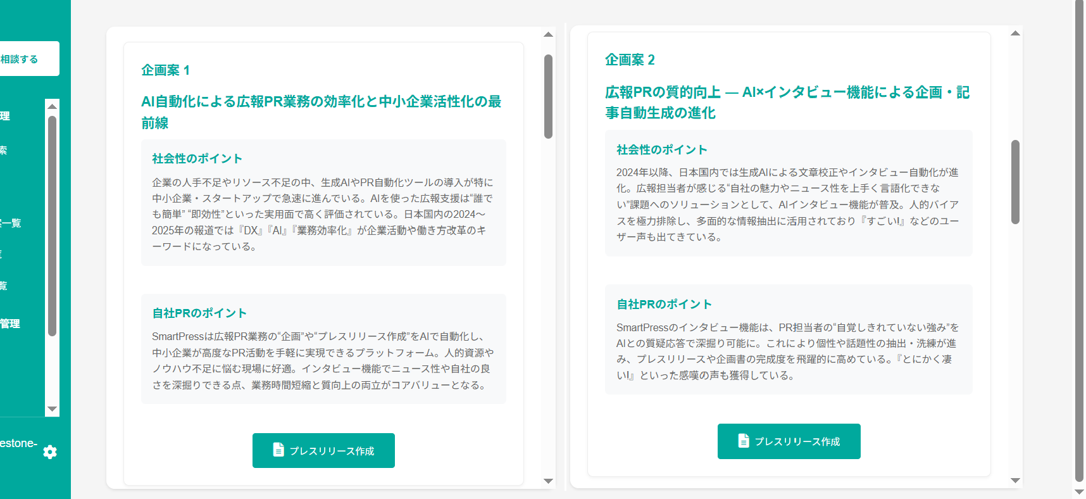Click the sidebar scrollbar thumb

tap(53, 225)
